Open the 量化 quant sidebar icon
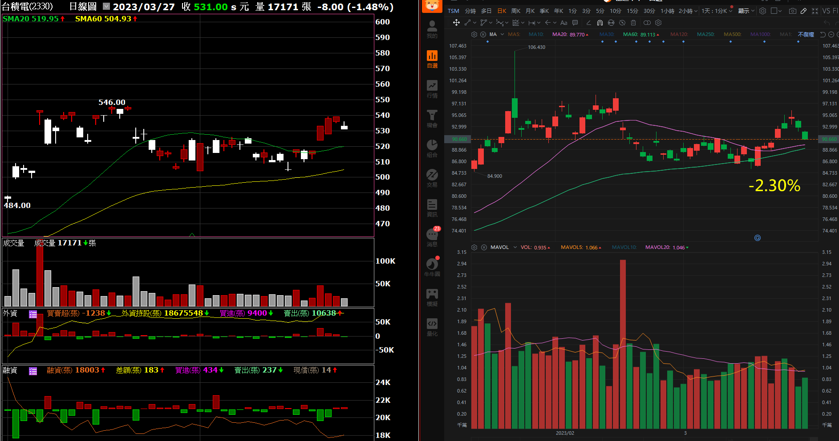 tap(432, 327)
